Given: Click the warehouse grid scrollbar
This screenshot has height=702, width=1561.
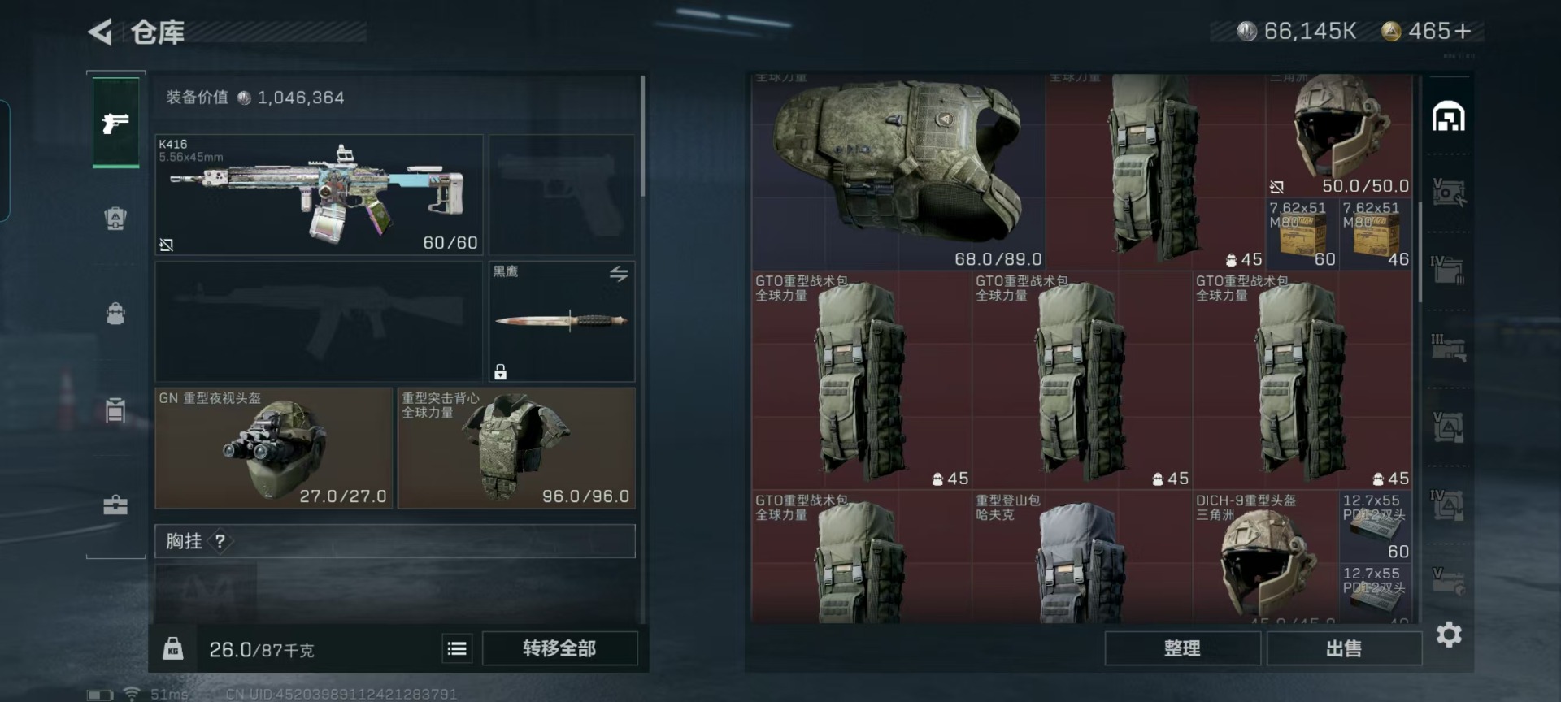Looking at the screenshot, I should pyautogui.click(x=1420, y=252).
